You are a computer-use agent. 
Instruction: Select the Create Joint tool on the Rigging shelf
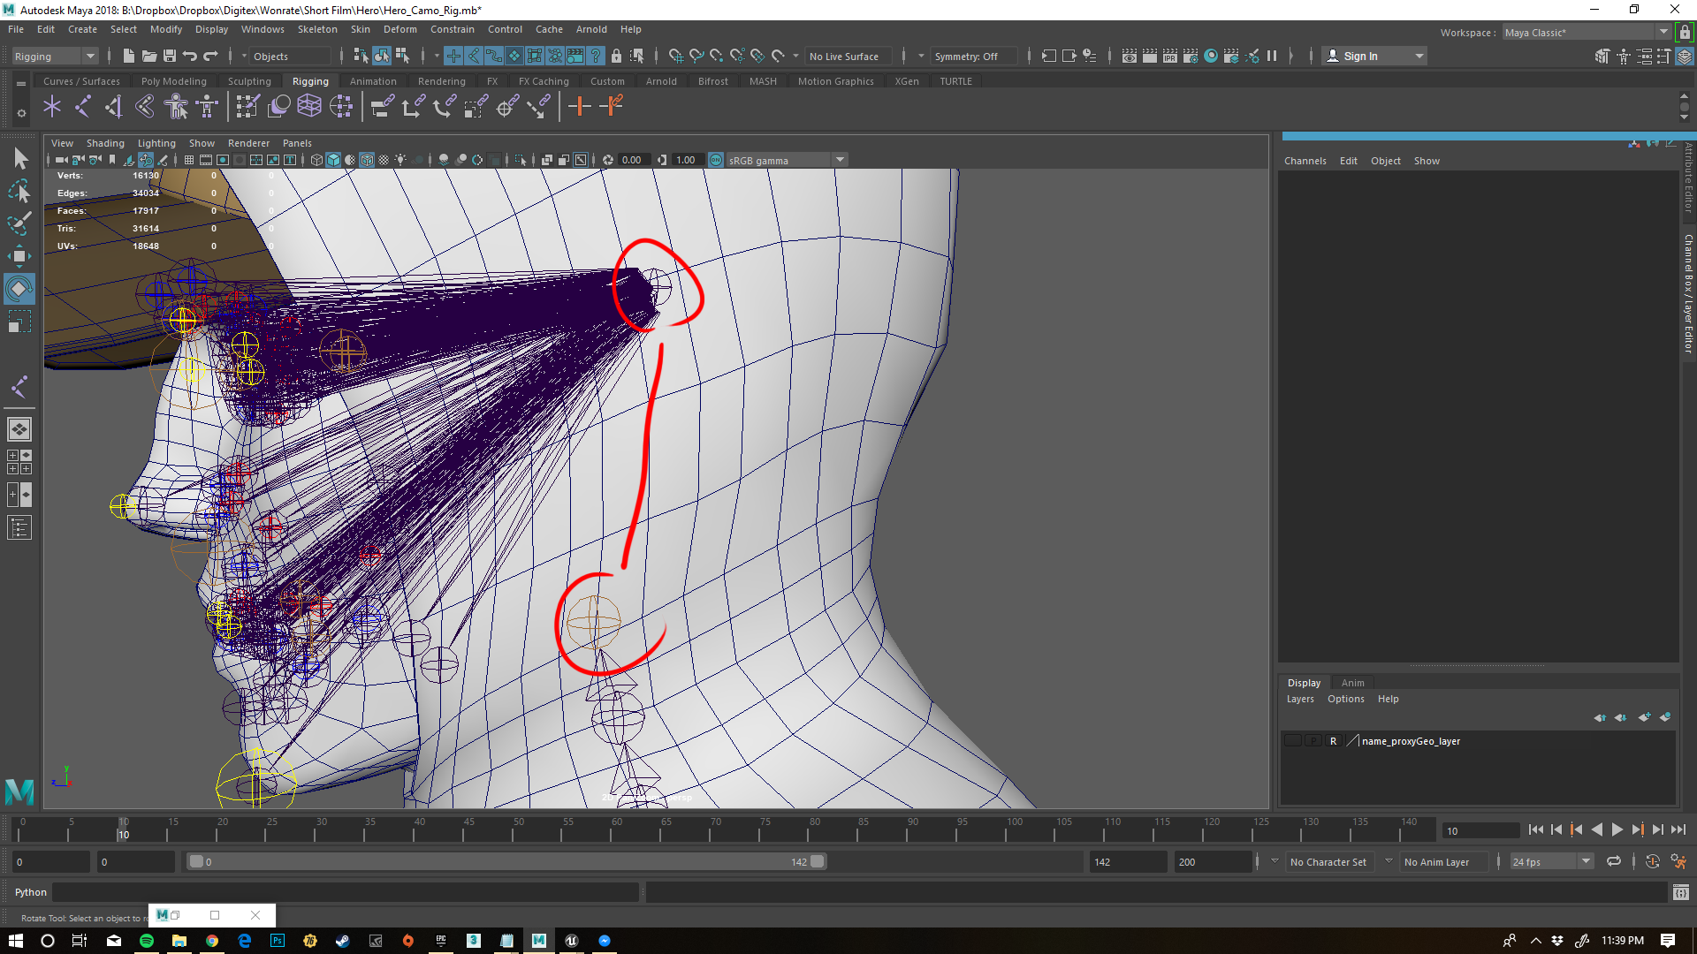pos(52,106)
